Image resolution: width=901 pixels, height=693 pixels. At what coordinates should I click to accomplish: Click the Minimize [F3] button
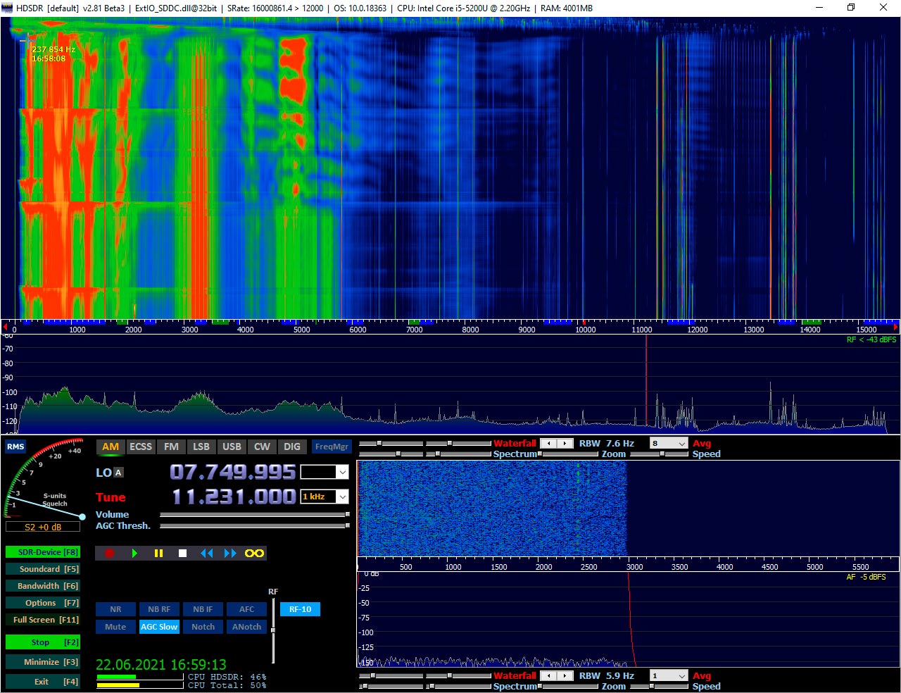42,662
